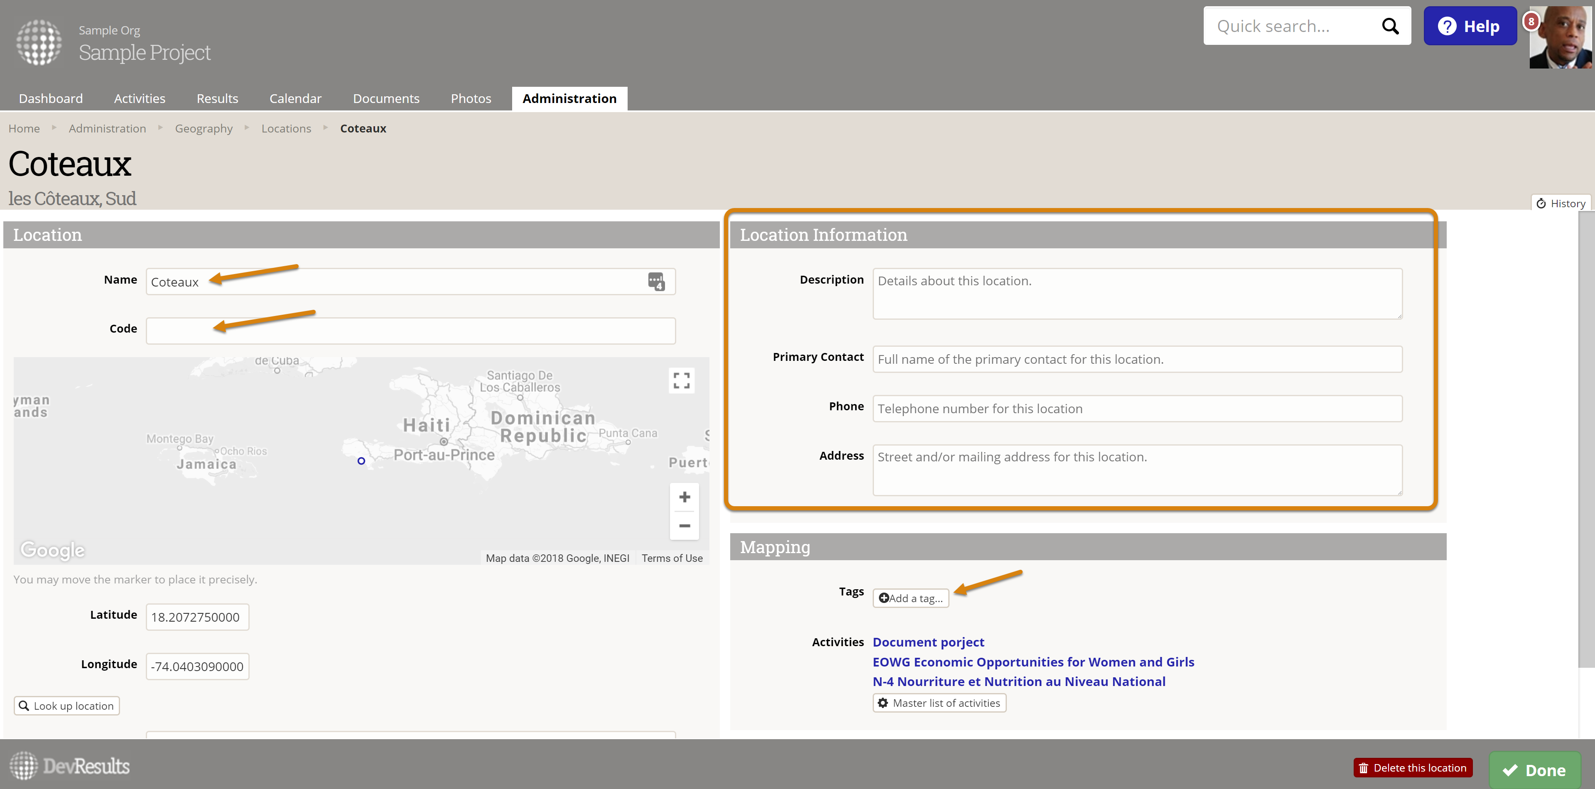
Task: Zoom in on the map
Action: 684,497
